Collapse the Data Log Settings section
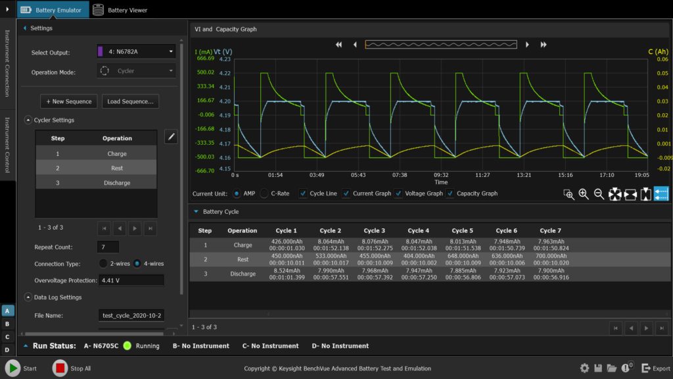 28,297
